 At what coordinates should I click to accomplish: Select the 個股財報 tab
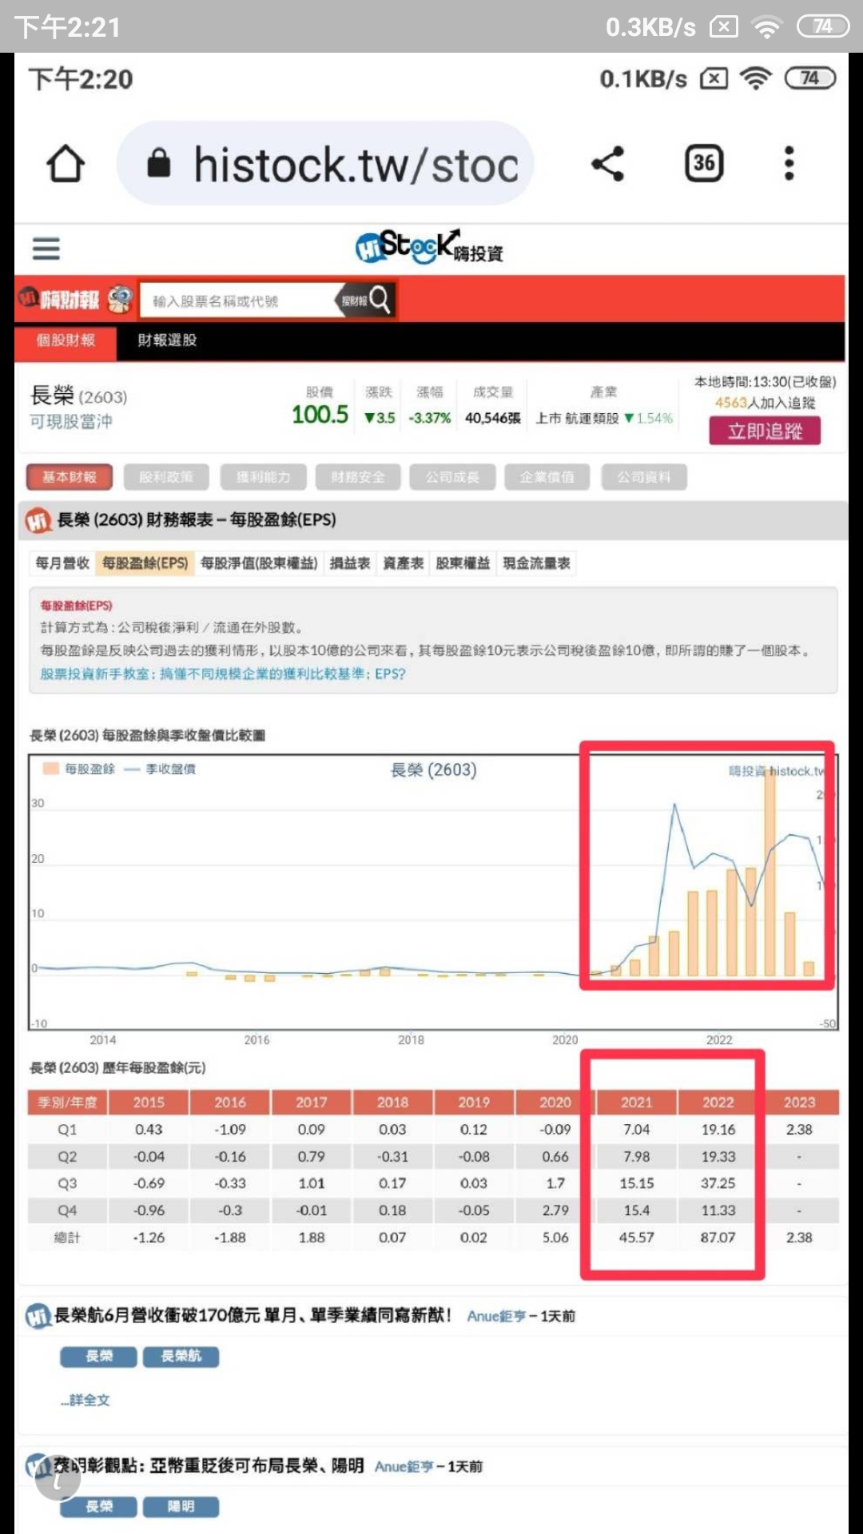[66, 340]
